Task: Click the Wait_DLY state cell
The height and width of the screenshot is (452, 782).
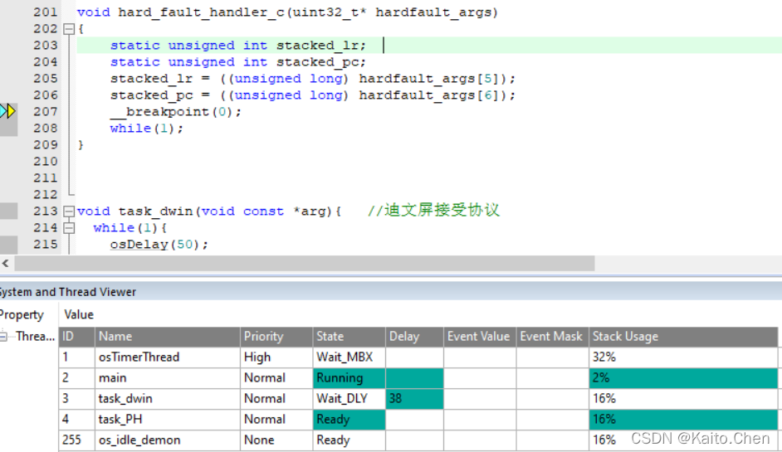Action: (x=349, y=399)
